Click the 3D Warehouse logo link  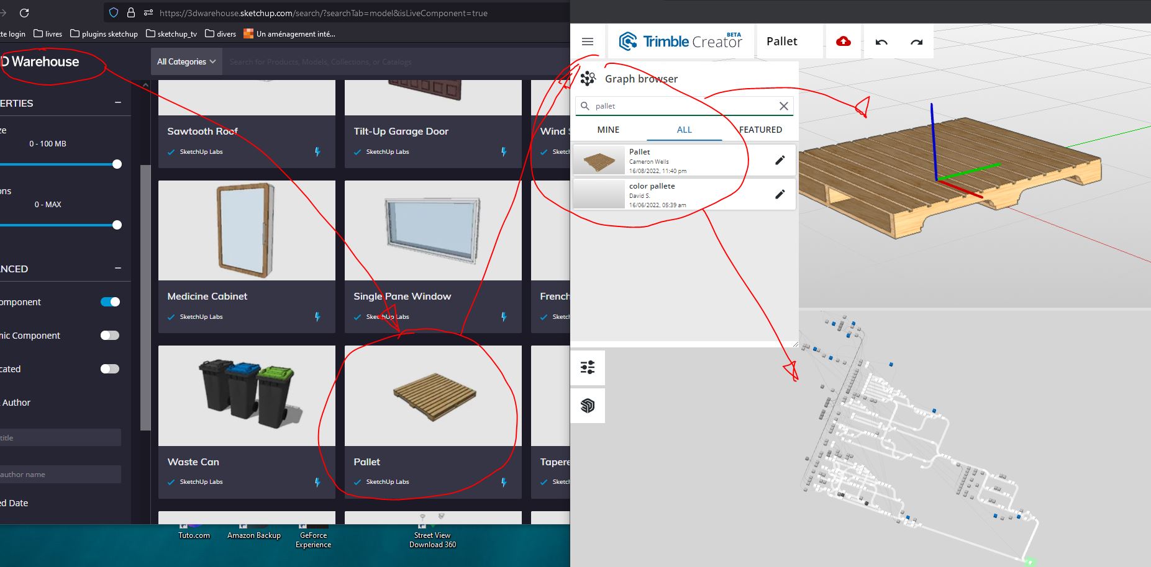[x=40, y=61]
